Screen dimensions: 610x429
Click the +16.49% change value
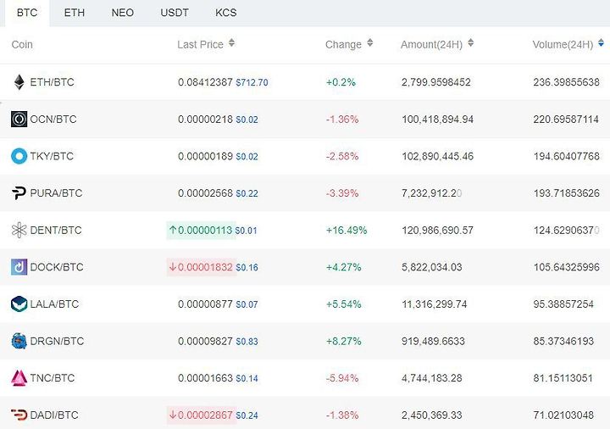pos(347,230)
